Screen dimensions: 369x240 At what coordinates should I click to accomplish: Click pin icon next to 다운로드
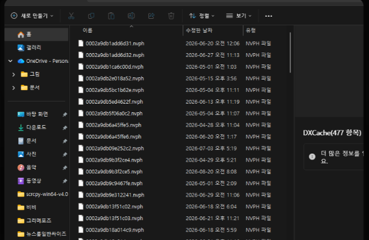(x=64, y=128)
